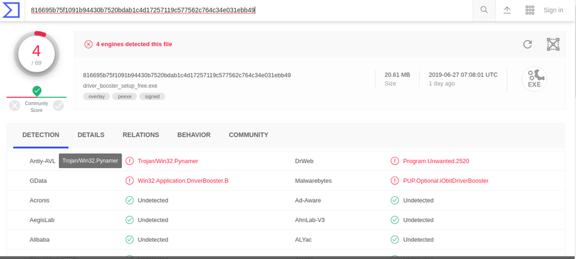This screenshot has height=259, width=576.
Task: Click the Ad-Aware engine name
Action: pos(308,200)
